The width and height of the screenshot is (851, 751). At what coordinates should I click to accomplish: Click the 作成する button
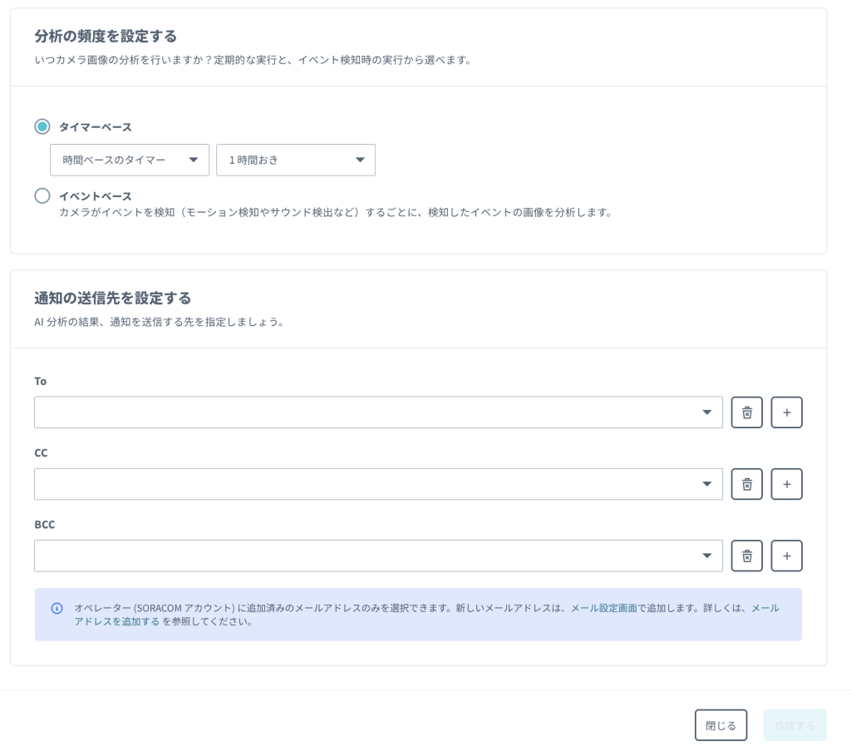794,725
